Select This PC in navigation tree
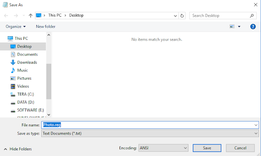This screenshot has width=261, height=156. click(21, 39)
